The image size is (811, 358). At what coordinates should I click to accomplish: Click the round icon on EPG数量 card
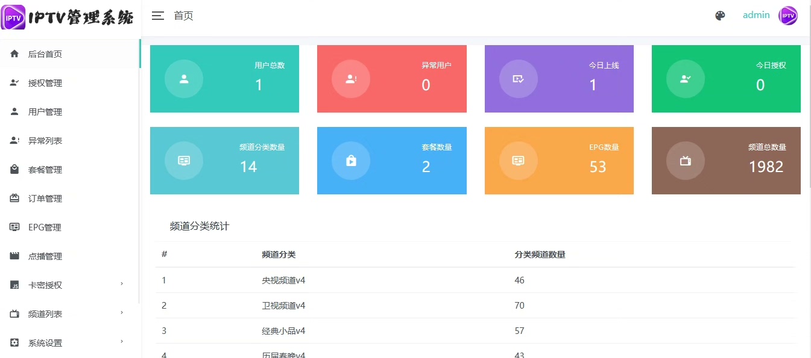[x=519, y=161]
